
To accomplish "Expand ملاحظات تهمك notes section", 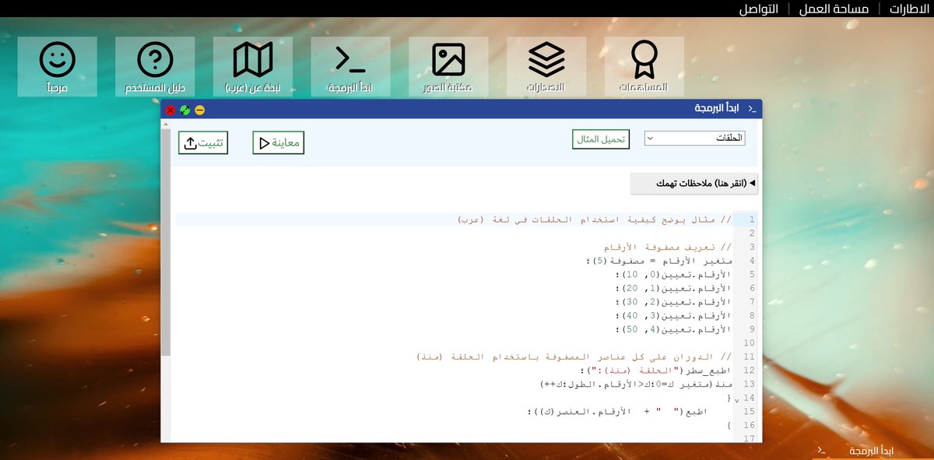I will pyautogui.click(x=694, y=184).
